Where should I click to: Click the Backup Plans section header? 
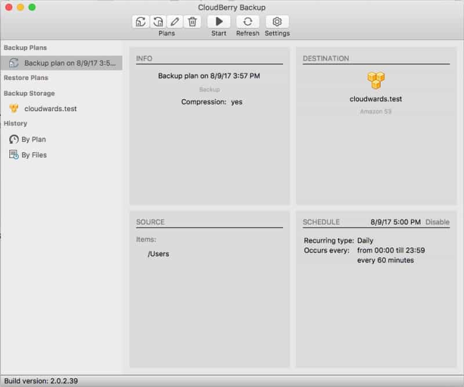tap(25, 48)
